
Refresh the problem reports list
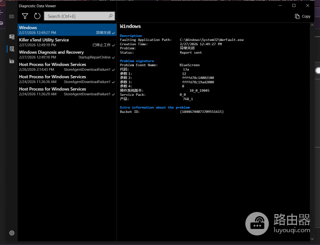click(37, 16)
